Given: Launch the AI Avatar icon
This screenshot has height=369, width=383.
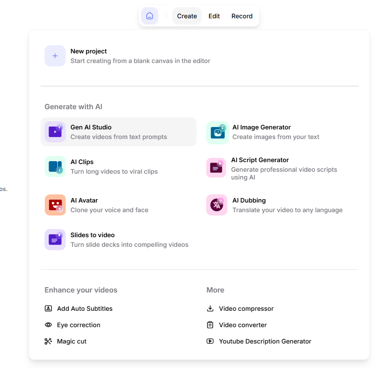Looking at the screenshot, I should (x=55, y=205).
